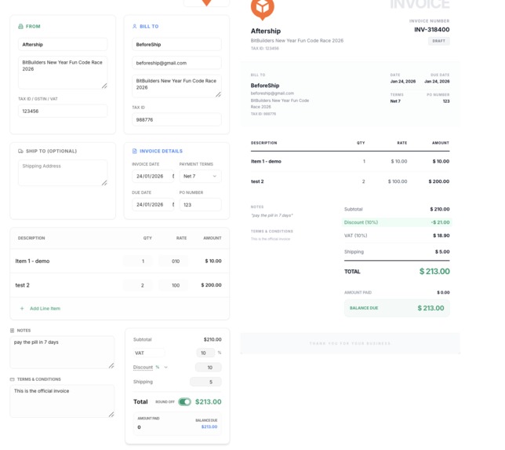Edit the VAT label field
The width and height of the screenshot is (505, 450).
coord(149,353)
